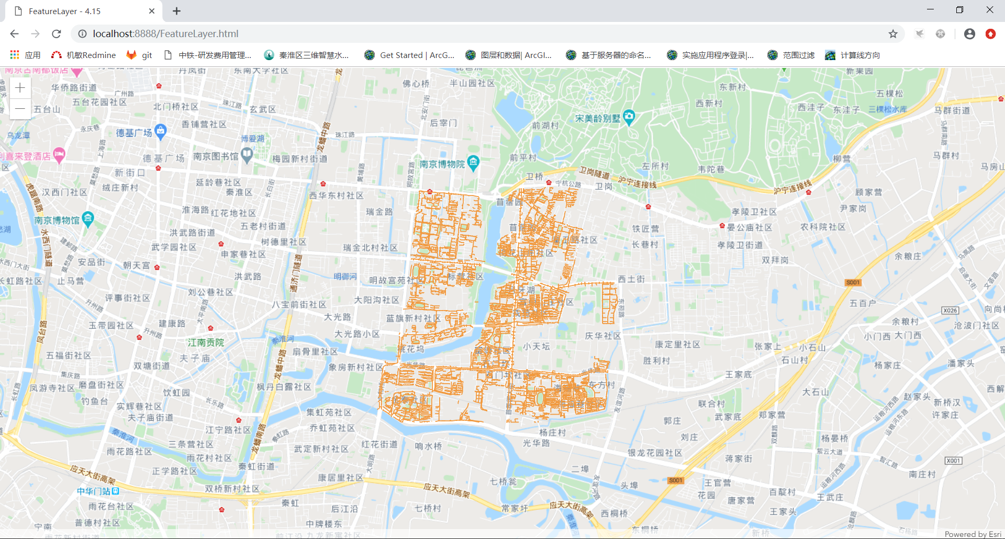Open the Chrome apps grid on bookmarks bar

[x=14, y=55]
